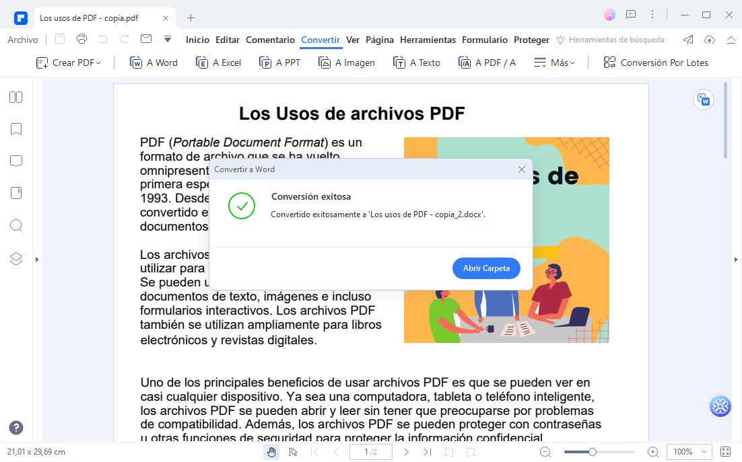Viewport: 742px width, 462px height.
Task: Click the page number input field
Action: pyautogui.click(x=370, y=452)
